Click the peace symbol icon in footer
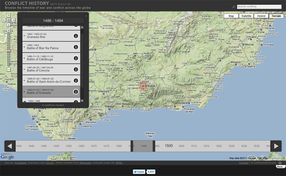 point(280,163)
